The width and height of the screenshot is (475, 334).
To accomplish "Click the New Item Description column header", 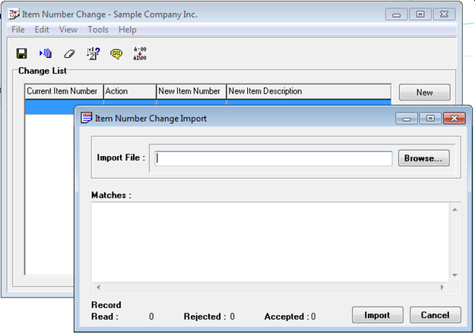I will click(309, 91).
